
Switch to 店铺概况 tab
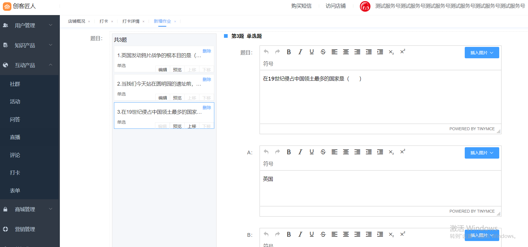pyautogui.click(x=76, y=21)
